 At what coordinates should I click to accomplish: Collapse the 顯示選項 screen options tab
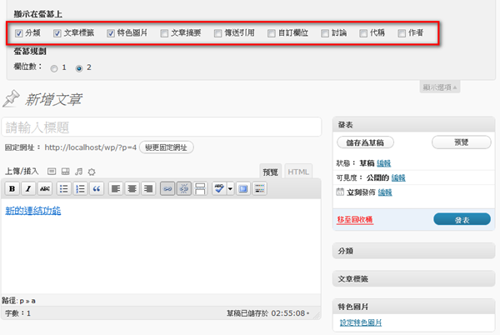click(440, 87)
